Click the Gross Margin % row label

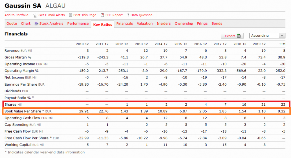(x=18, y=57)
